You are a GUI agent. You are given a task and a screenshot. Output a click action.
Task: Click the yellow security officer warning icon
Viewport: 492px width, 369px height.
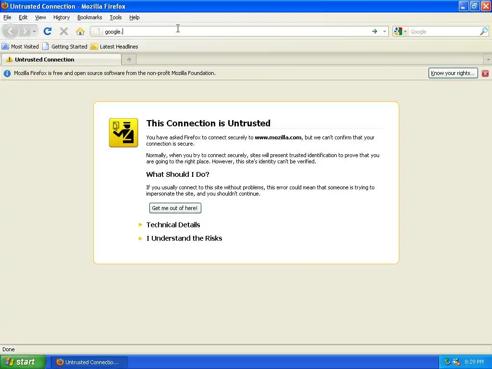(123, 133)
